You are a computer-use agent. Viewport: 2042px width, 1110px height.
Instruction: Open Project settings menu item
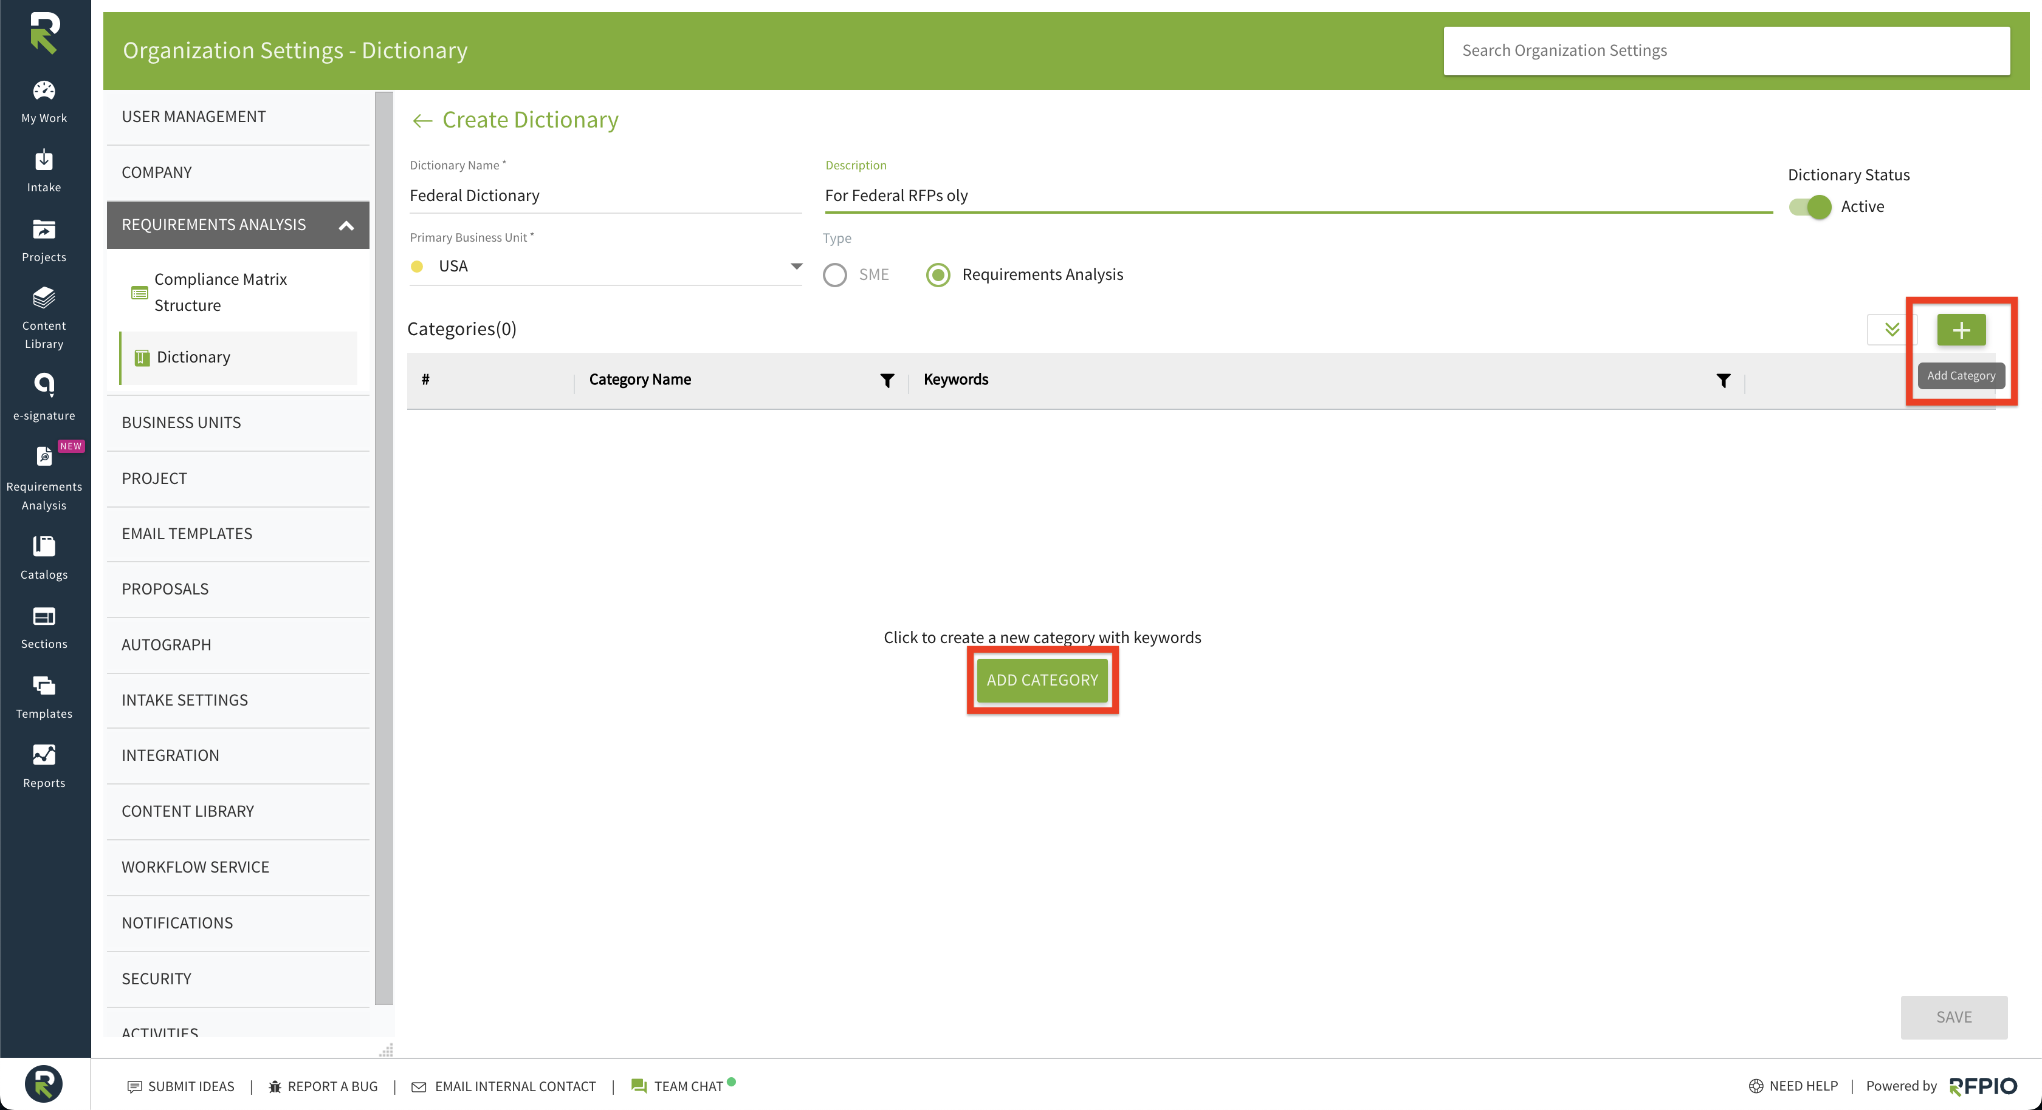(238, 478)
